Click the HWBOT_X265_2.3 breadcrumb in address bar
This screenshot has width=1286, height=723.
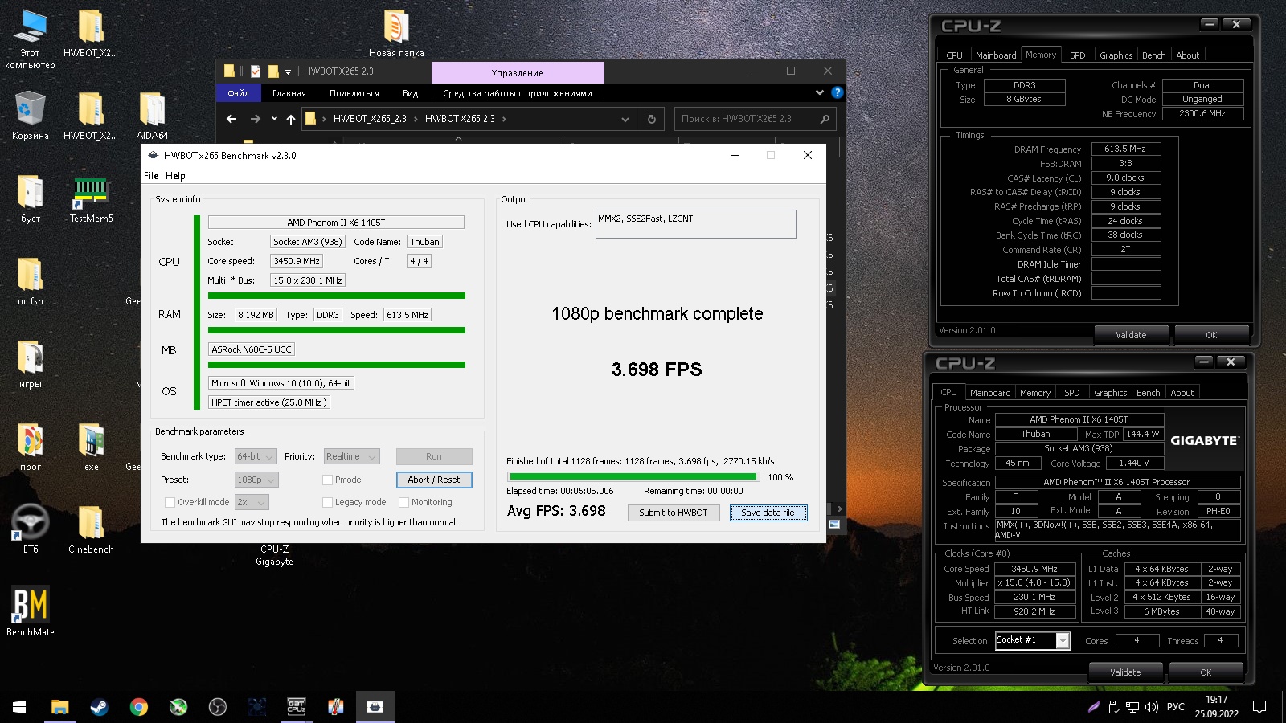pos(370,119)
